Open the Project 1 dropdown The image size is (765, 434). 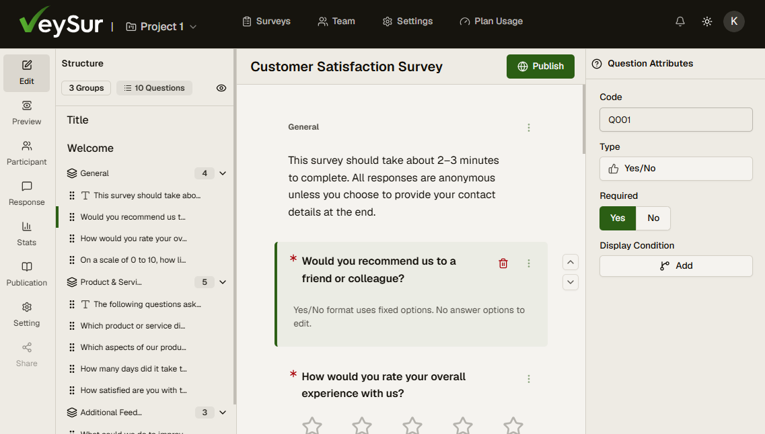161,27
